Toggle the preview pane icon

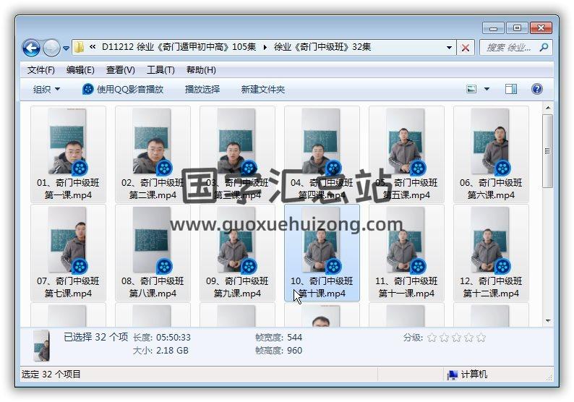[510, 89]
